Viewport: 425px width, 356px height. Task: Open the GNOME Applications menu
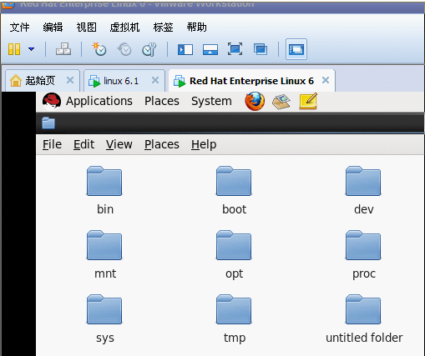coord(99,101)
